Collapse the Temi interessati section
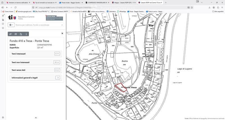Viewport: 225px width, 120px height. pos(57,54)
